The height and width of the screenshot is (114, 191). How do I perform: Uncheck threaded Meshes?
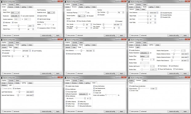[161, 15]
